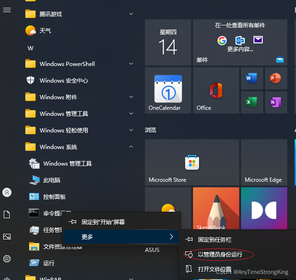Screen dimensions: 296x280
Task: Open the 任务管理器 task manager icon
Action: tap(34, 230)
